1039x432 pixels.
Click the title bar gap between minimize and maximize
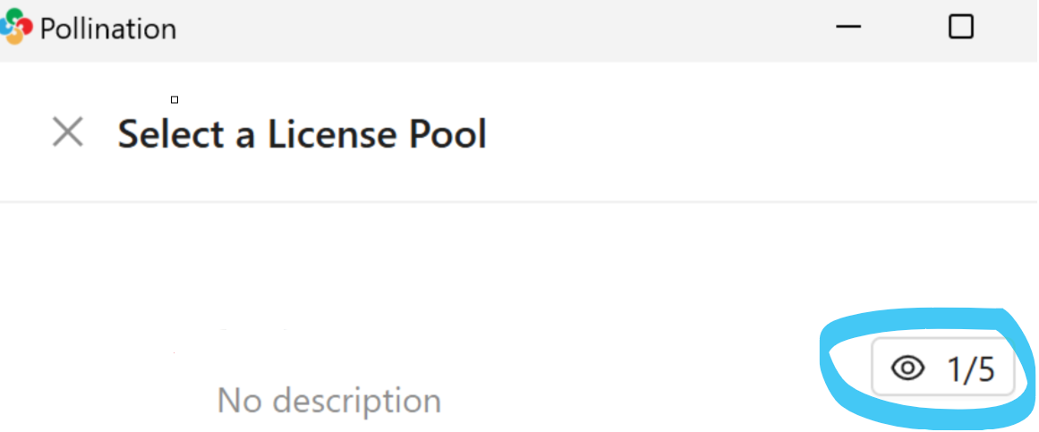coord(904,27)
